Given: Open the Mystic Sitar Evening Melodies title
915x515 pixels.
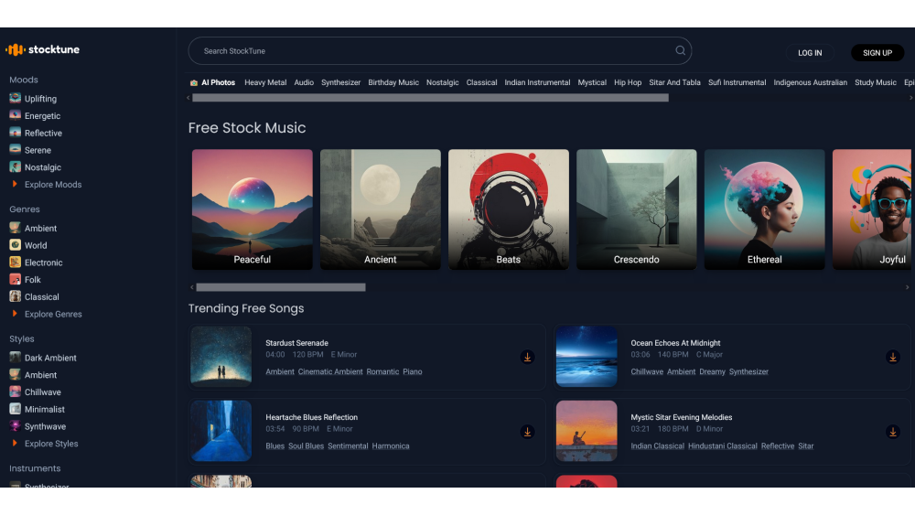Looking at the screenshot, I should pyautogui.click(x=682, y=418).
